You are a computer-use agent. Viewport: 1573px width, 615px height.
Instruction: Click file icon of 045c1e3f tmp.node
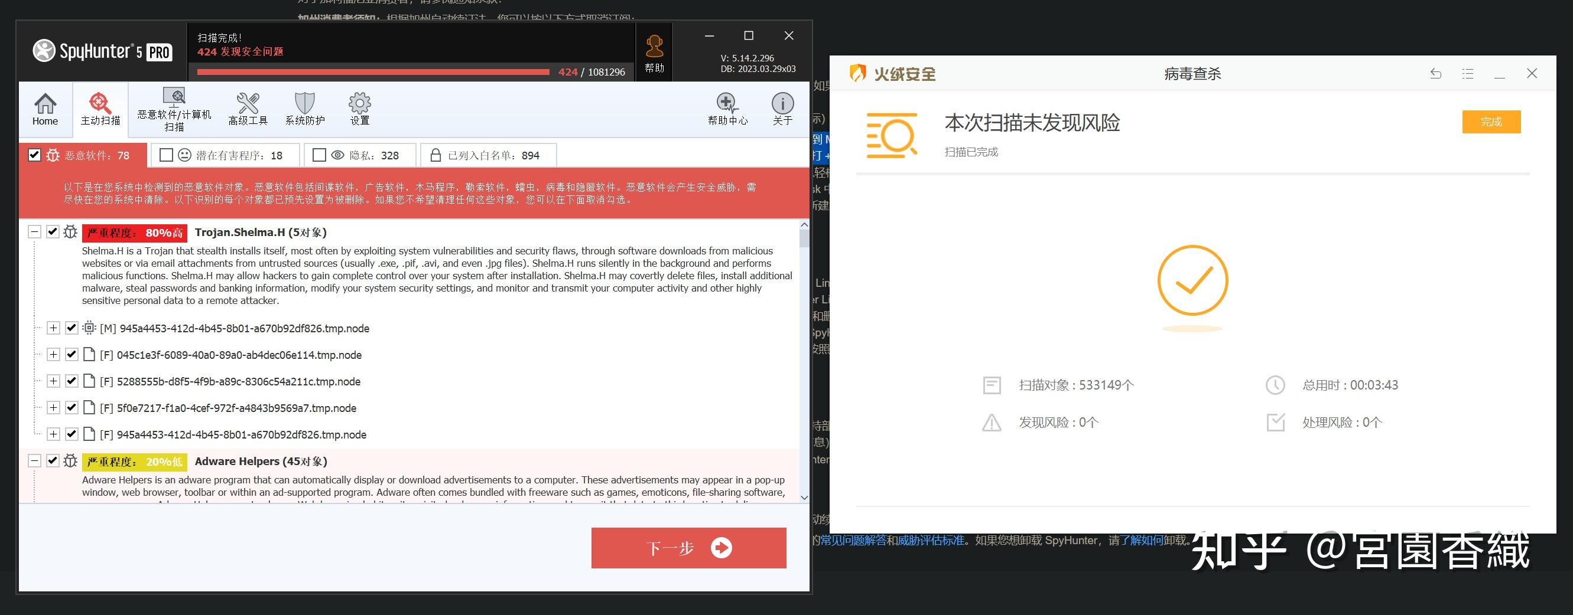[x=89, y=355]
